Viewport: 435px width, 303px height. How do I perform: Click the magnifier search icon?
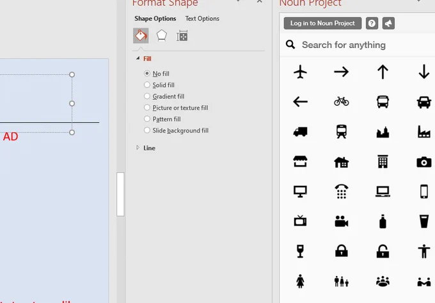[290, 44]
